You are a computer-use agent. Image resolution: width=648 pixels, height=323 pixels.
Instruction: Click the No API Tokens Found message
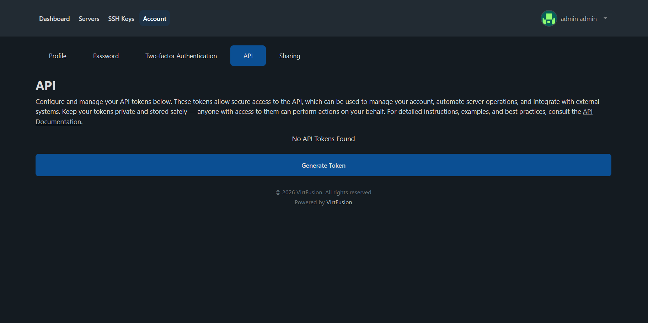[323, 139]
